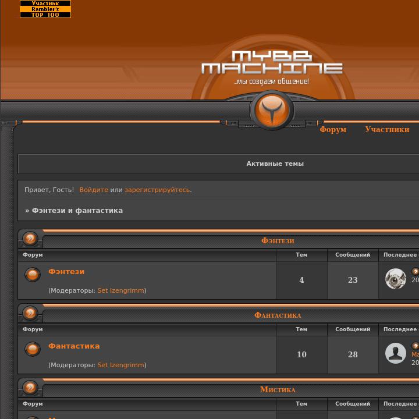Click the Фэнтези и фантастика breadcrumb heading
Image resolution: width=419 pixels, height=419 pixels.
(x=77, y=211)
